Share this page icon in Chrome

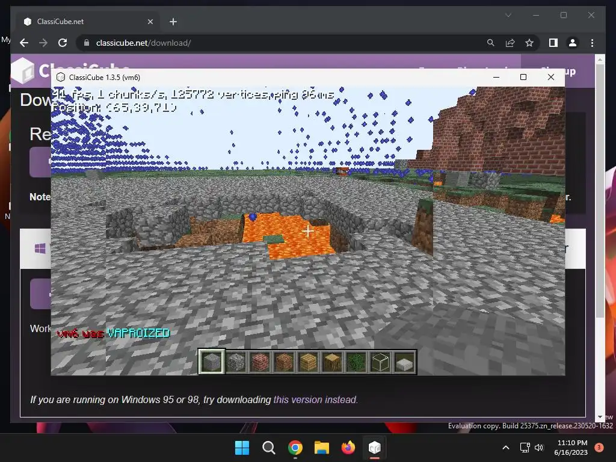tap(510, 43)
